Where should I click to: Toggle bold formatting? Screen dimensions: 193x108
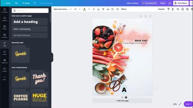(x=89, y=9)
